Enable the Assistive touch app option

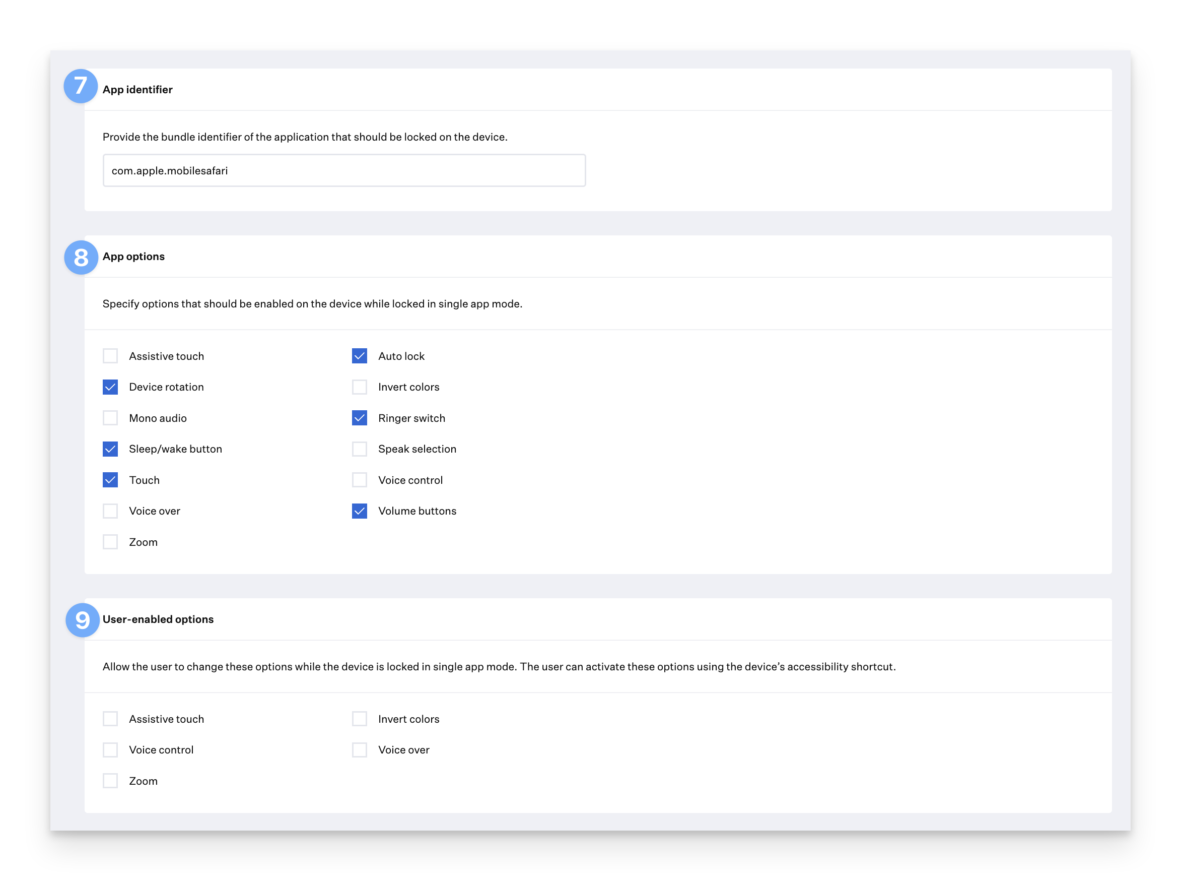pyautogui.click(x=110, y=356)
